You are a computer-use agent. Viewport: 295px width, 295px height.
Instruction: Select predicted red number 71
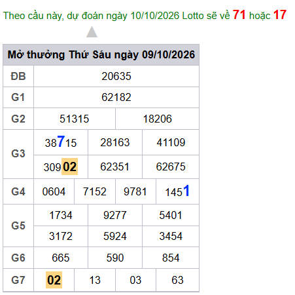point(239,15)
